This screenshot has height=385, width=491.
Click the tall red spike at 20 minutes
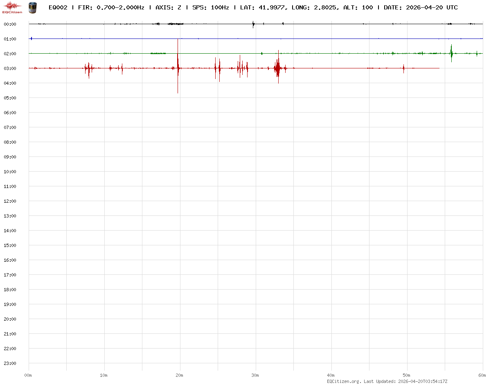click(x=178, y=66)
